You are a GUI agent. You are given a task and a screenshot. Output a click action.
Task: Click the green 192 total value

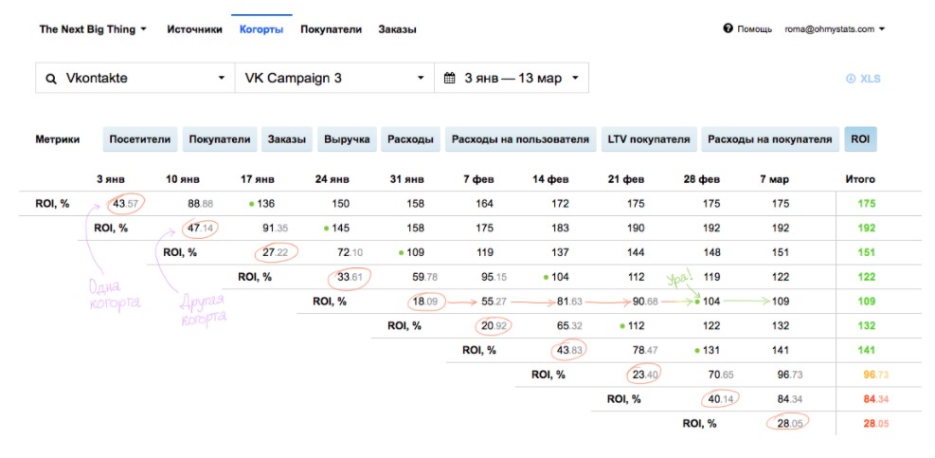click(x=867, y=229)
